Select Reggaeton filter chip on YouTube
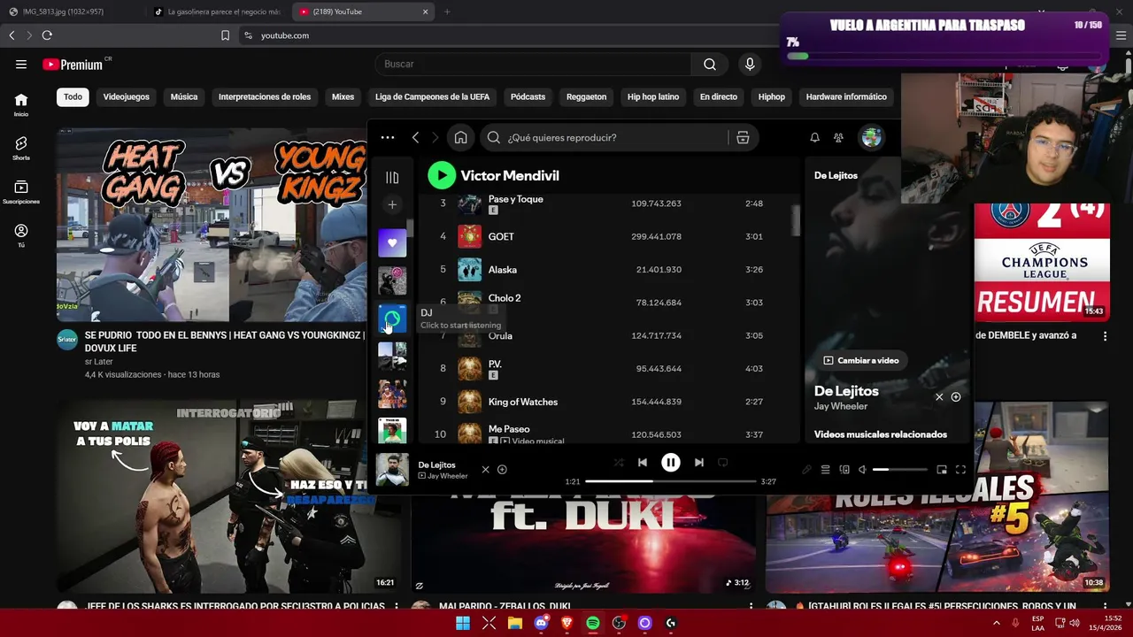Screen dimensions: 1133x637 [587, 96]
